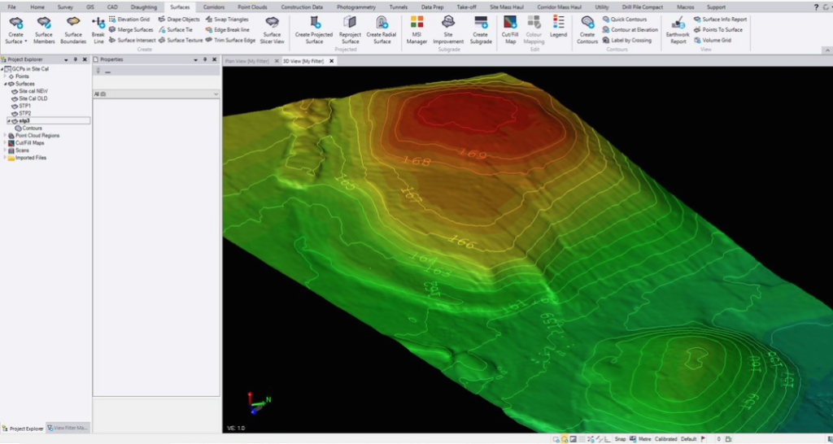Viewport: 833px width, 444px height.
Task: Select Site cal NEW surface
Action: (x=33, y=91)
